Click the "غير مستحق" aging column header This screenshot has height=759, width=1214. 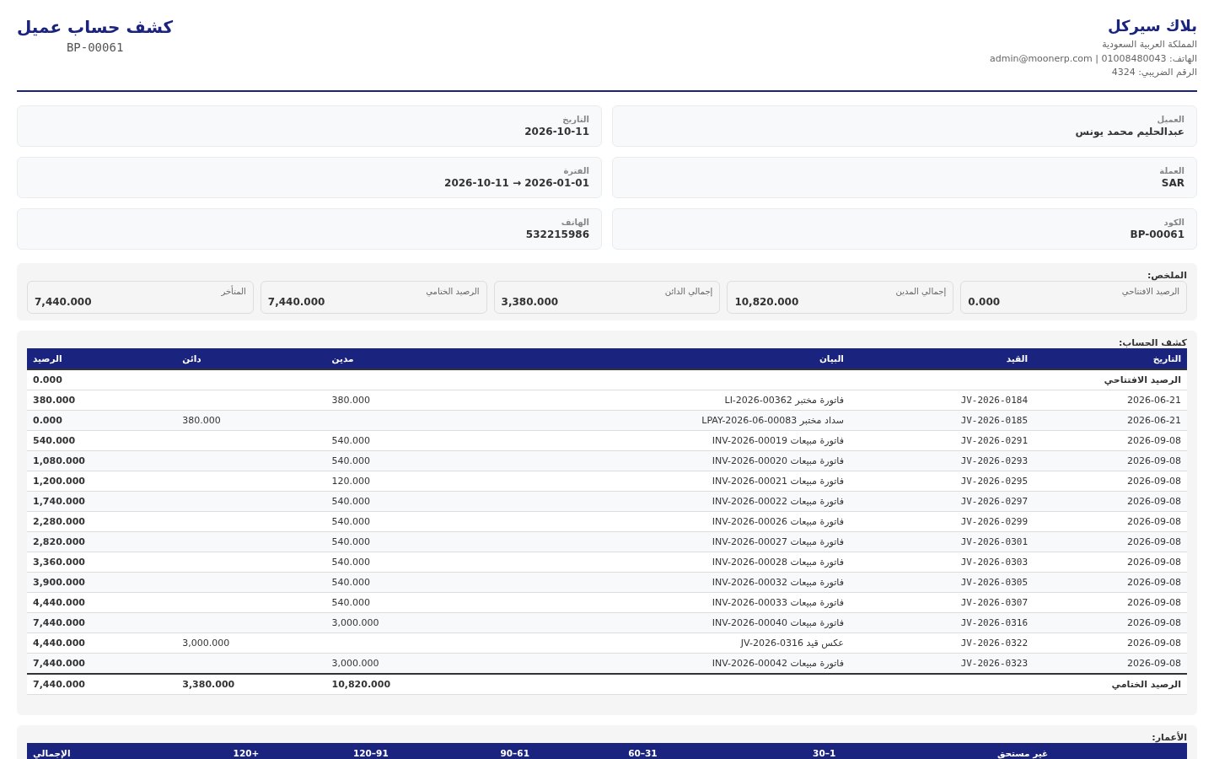[x=1023, y=753]
